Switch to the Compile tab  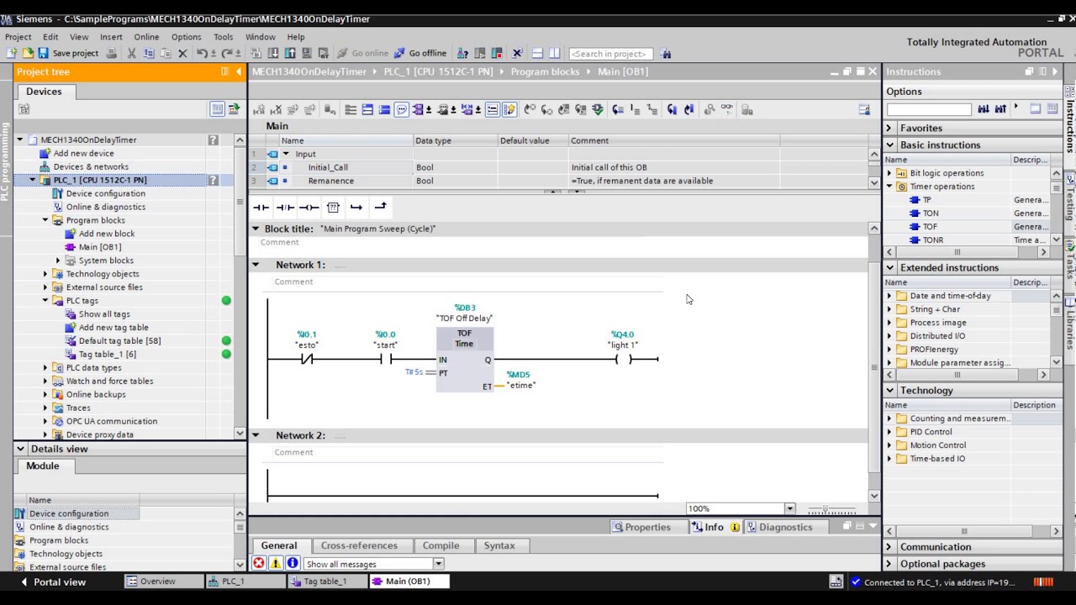pyautogui.click(x=440, y=545)
